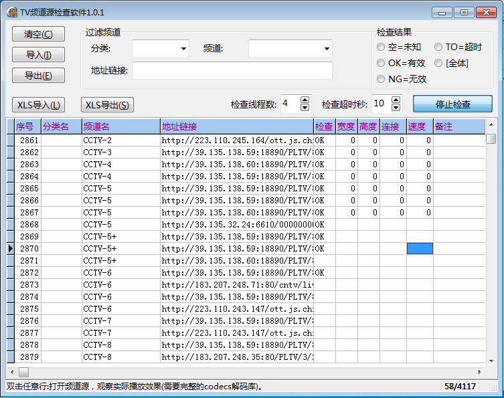Click the vertical scrollbar down arrow
The height and width of the screenshot is (398, 504).
point(491,361)
